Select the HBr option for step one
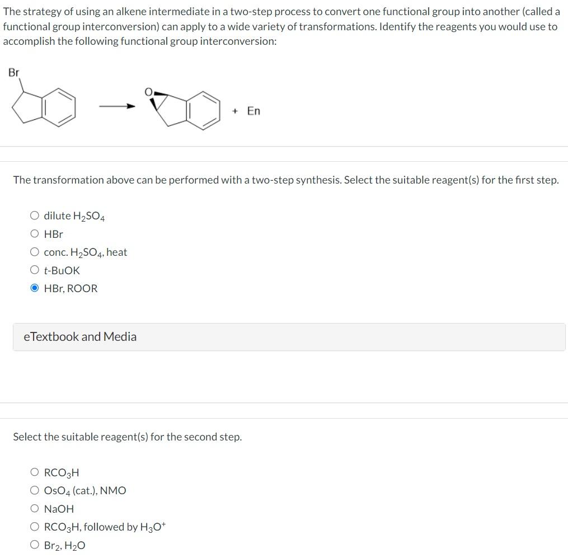568x558 pixels. 34,233
